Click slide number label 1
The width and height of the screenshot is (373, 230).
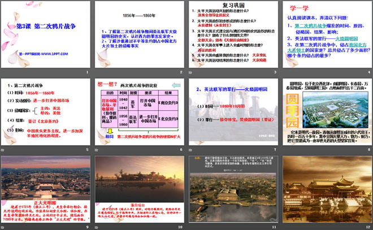point(87,72)
